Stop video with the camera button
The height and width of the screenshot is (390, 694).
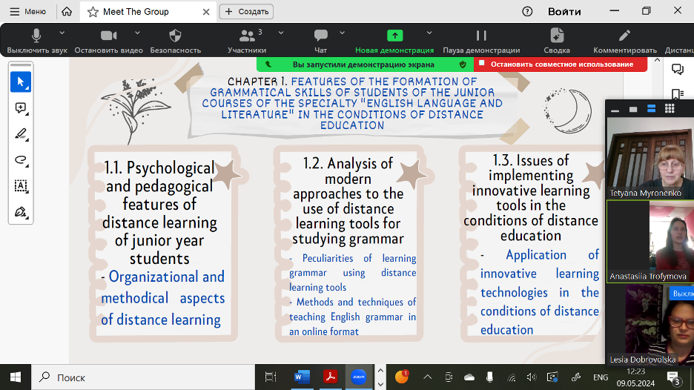pos(108,36)
